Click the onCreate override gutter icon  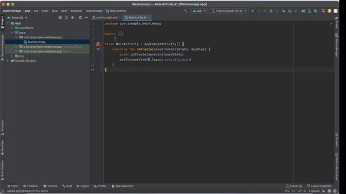(98, 49)
